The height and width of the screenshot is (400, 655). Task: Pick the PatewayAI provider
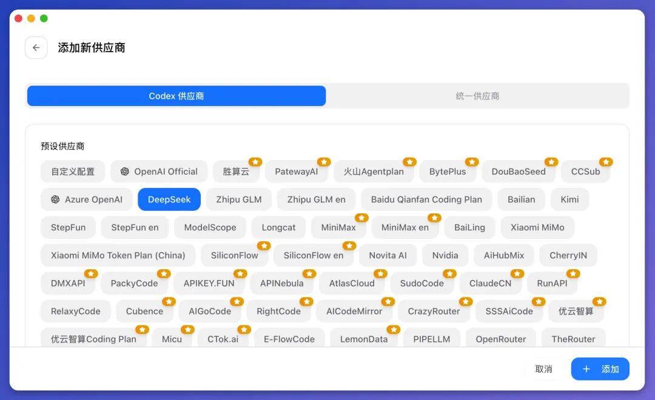click(x=296, y=172)
